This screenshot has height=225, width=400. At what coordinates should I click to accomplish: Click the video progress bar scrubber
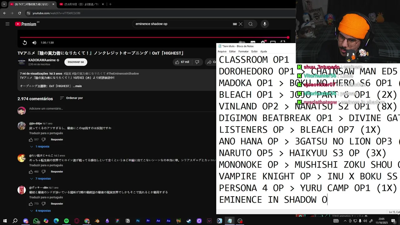click(x=288, y=37)
